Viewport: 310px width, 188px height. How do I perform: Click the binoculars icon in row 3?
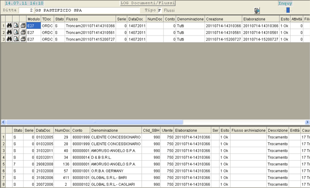9,39
